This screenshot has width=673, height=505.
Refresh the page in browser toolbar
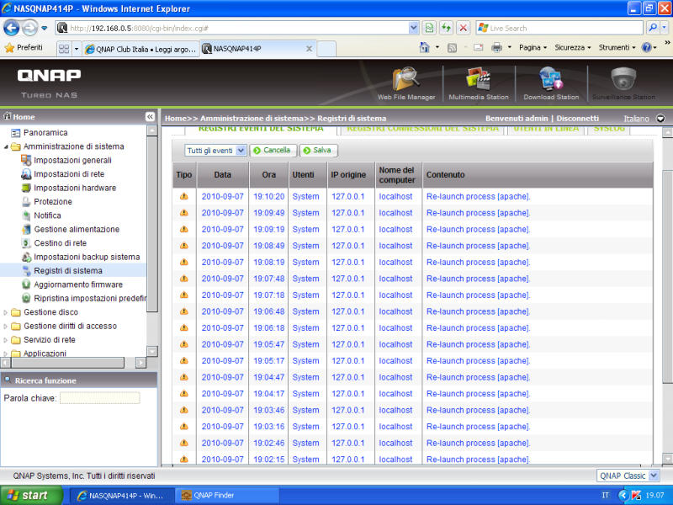447,28
